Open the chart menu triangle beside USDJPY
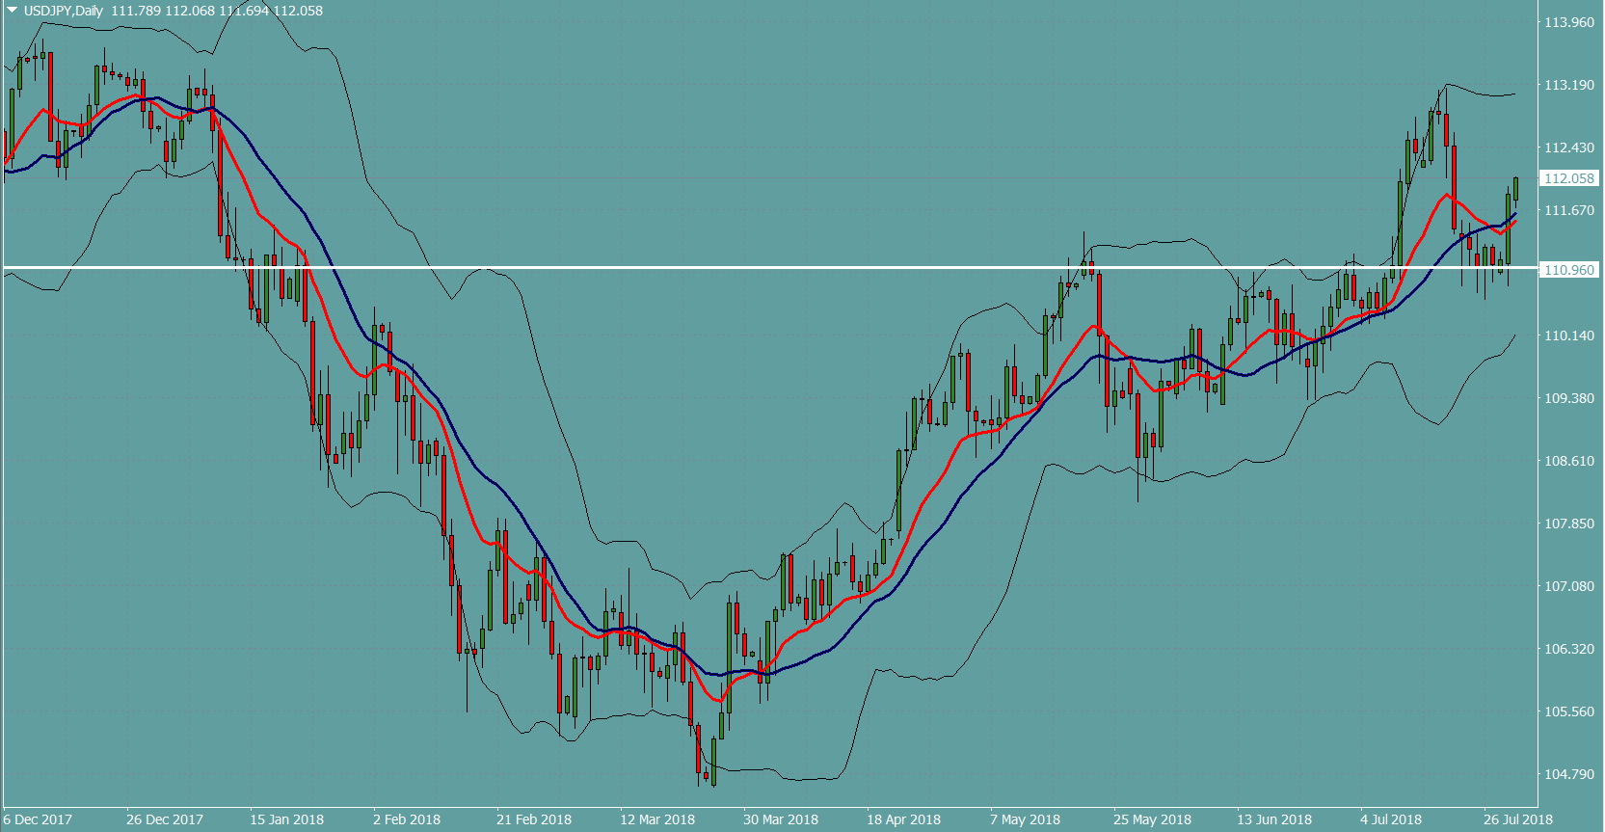 click(x=12, y=11)
